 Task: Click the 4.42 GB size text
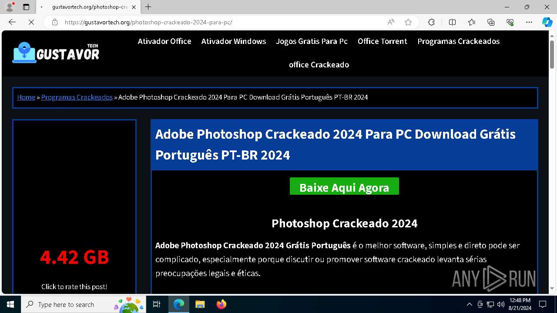[x=74, y=257]
